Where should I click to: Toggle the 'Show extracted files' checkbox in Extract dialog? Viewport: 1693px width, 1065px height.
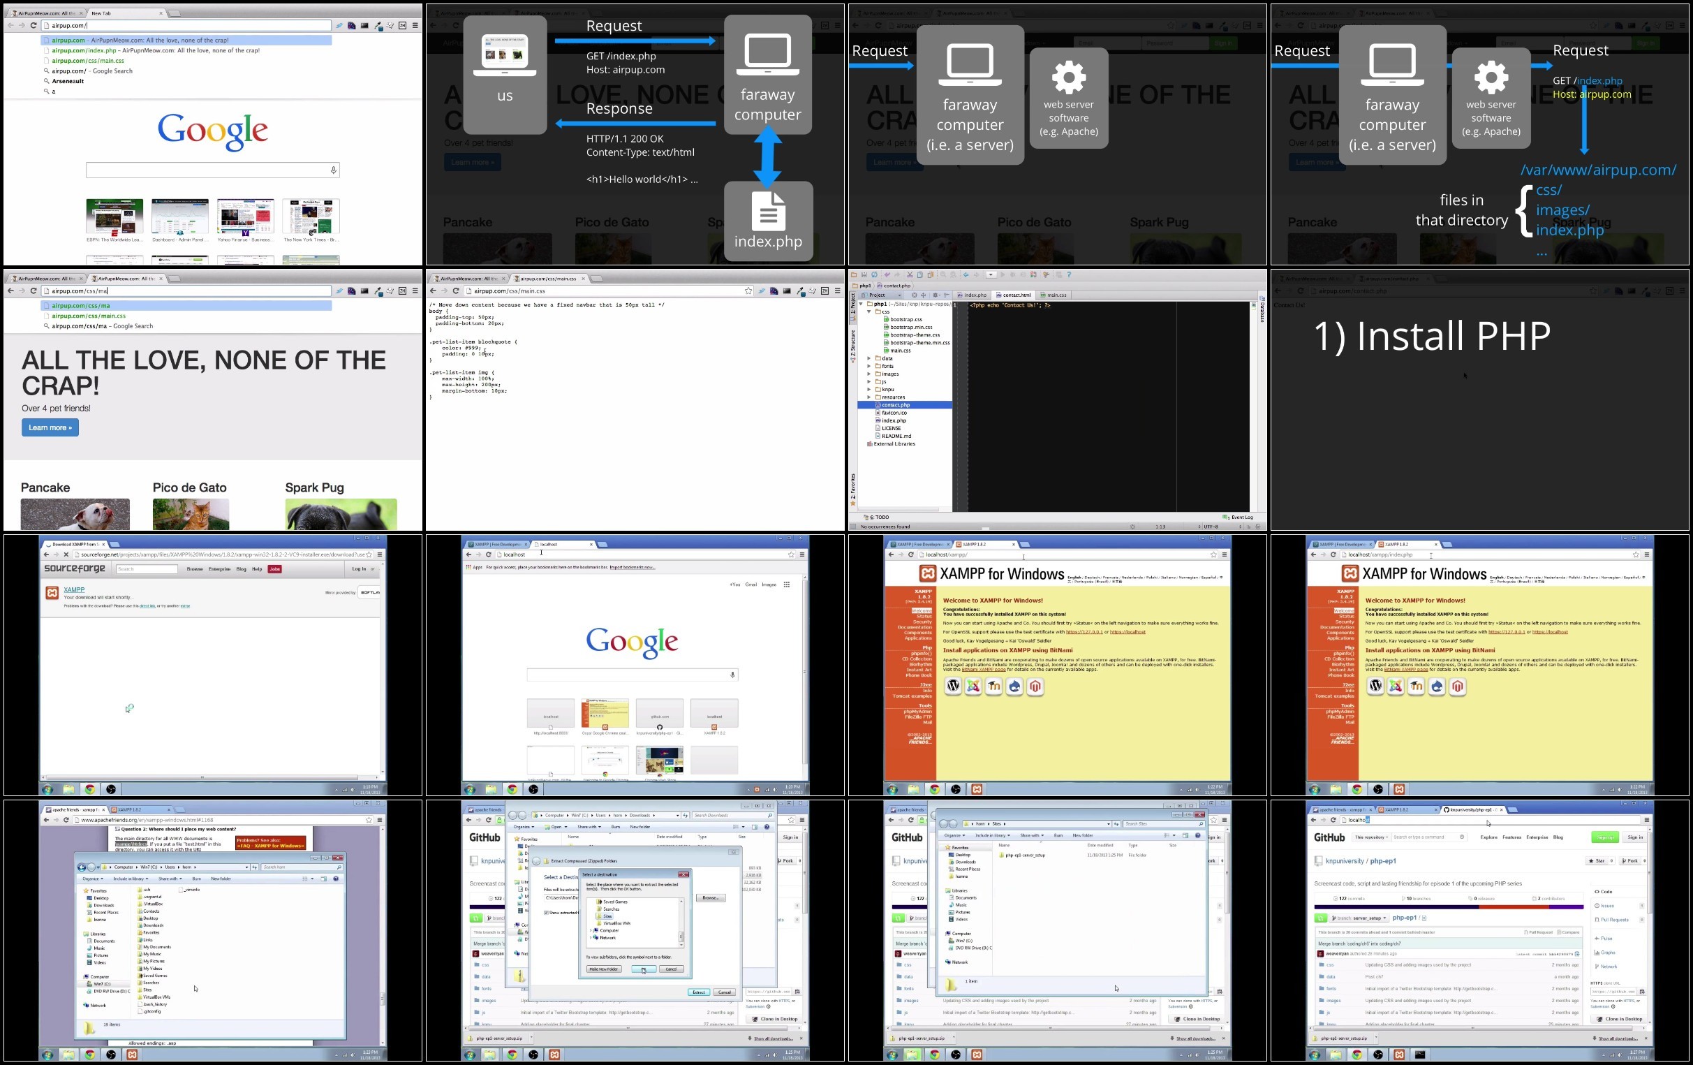point(546,913)
